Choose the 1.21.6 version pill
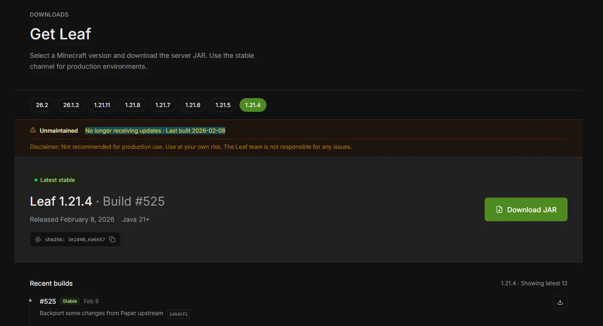 (193, 105)
